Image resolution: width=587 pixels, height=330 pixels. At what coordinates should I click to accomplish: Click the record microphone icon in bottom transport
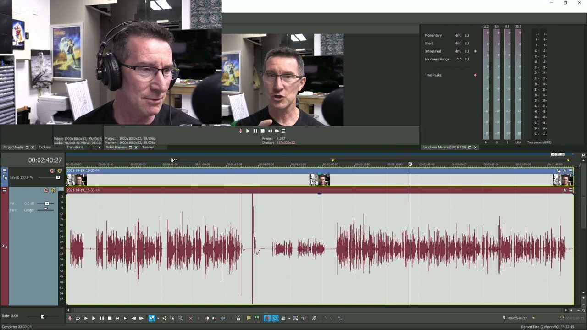(x=70, y=318)
